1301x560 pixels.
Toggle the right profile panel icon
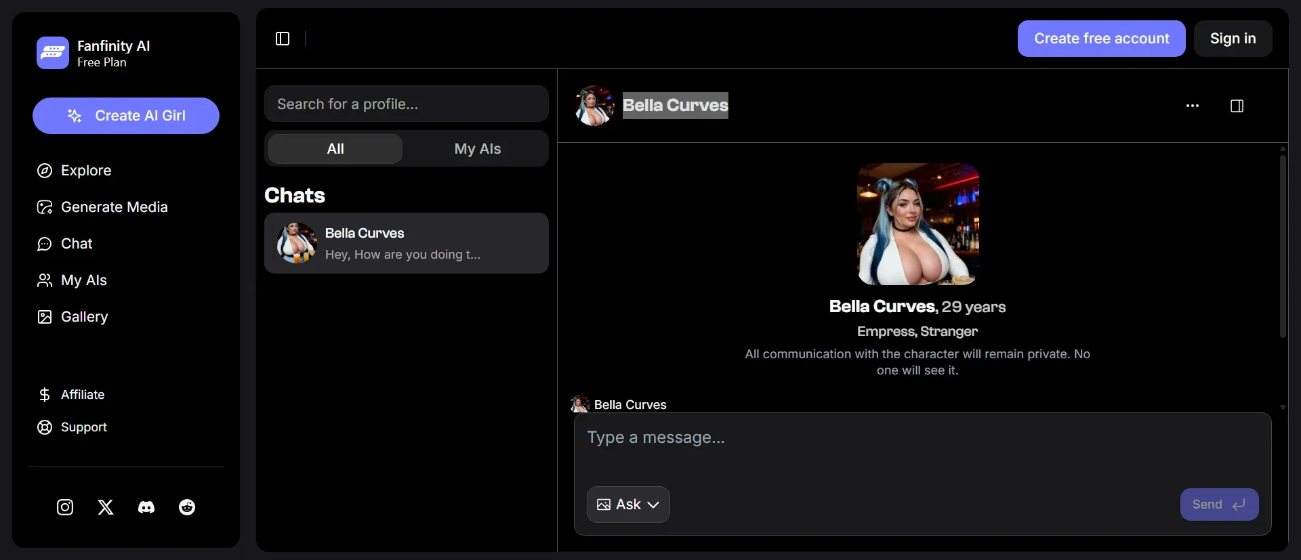point(1237,106)
